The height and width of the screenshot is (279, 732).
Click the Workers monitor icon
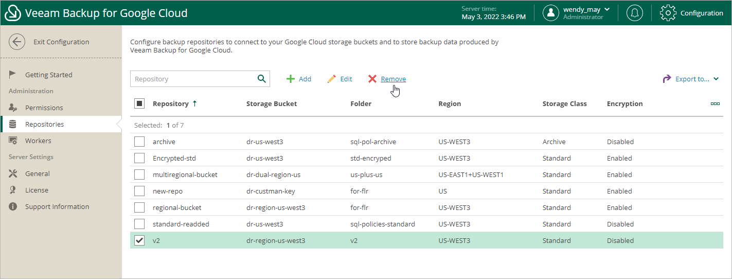pyautogui.click(x=13, y=141)
